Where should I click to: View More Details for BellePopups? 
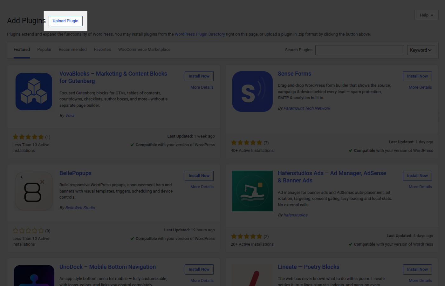click(202, 187)
